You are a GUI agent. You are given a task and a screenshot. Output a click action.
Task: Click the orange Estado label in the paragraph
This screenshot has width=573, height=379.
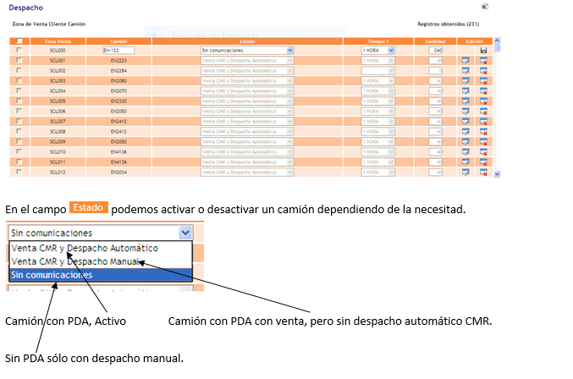(x=88, y=207)
